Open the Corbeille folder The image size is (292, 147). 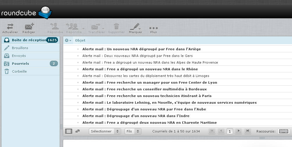[x=31, y=71]
